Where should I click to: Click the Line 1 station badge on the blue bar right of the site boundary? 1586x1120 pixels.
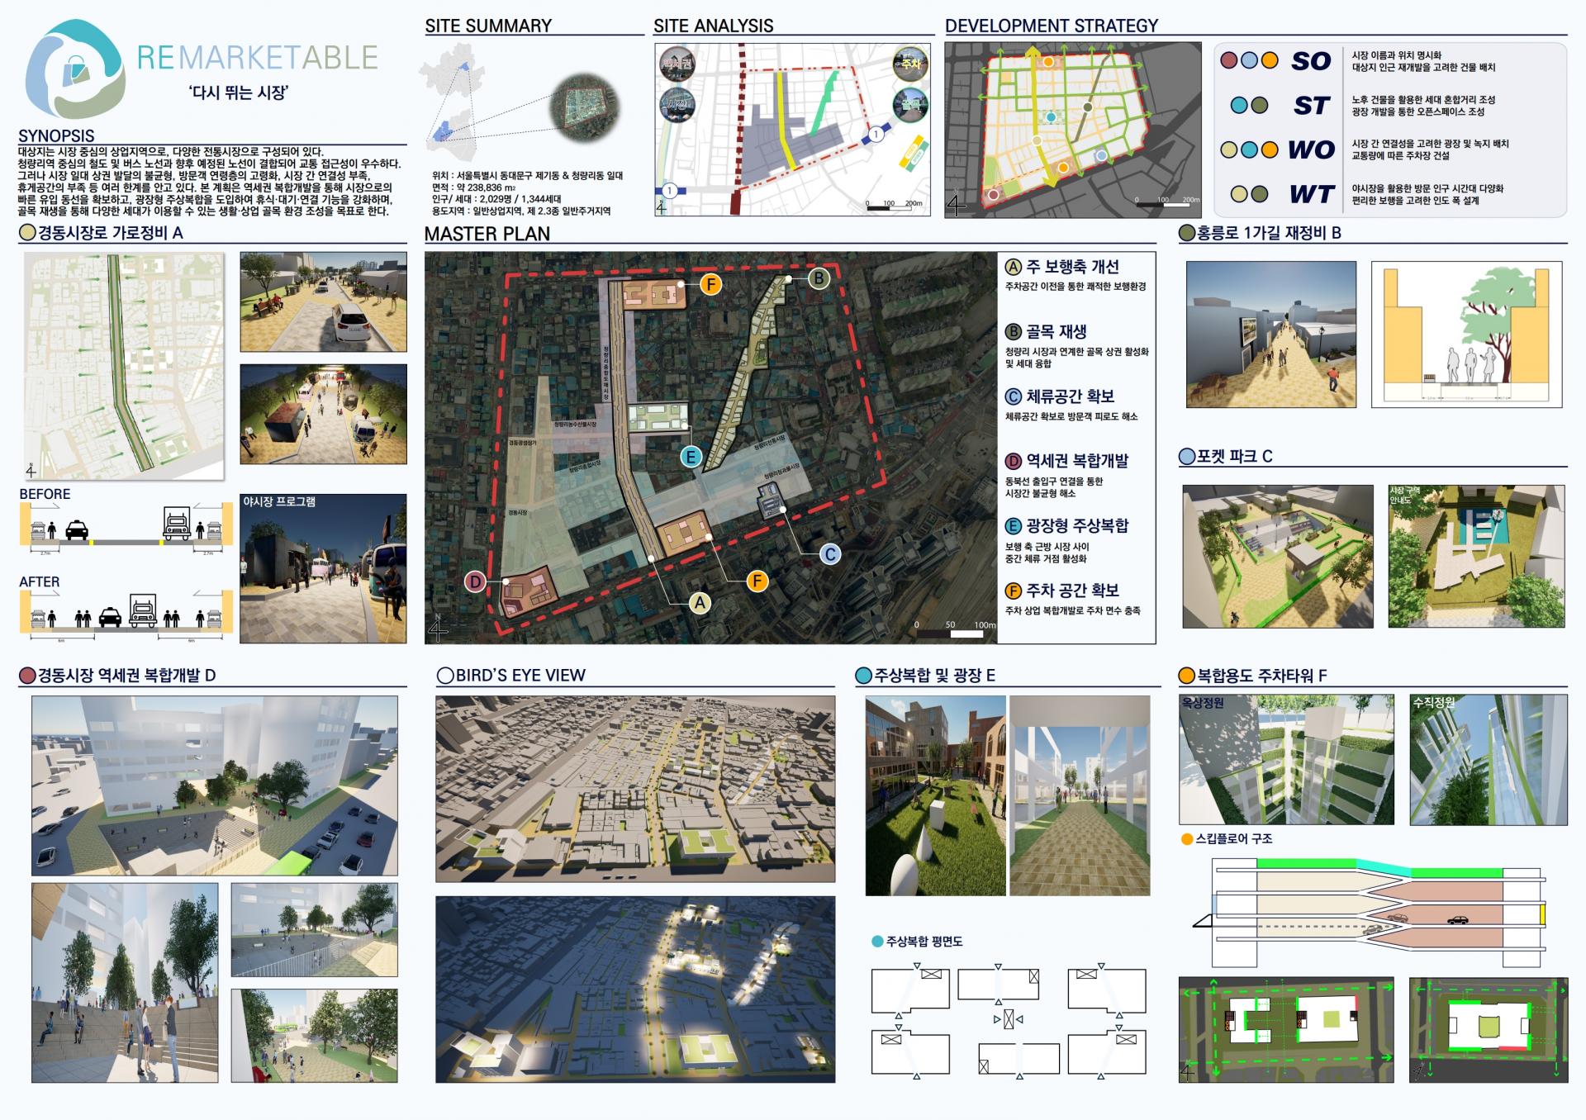876,134
